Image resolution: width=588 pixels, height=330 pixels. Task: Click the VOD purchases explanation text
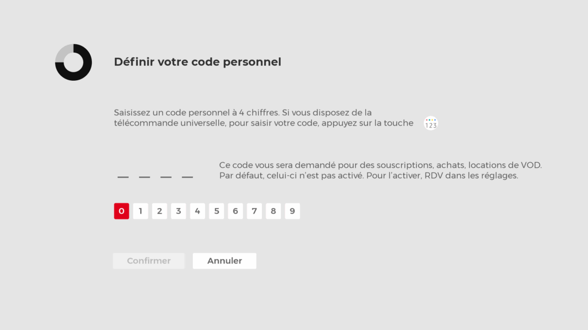coord(380,170)
